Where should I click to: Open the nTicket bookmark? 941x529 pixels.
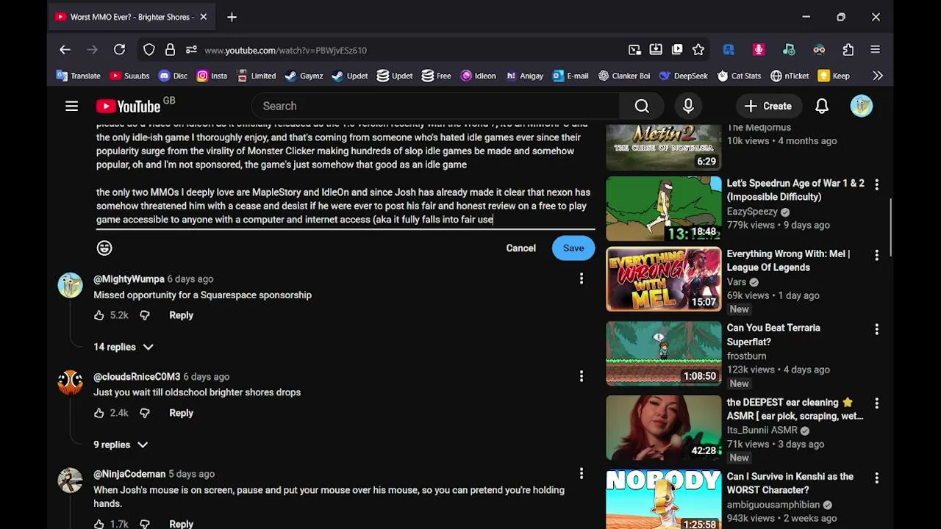[790, 76]
